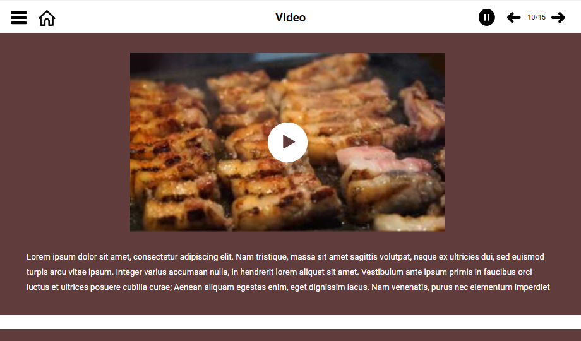
Task: Advance using the right arrow
Action: pos(558,18)
